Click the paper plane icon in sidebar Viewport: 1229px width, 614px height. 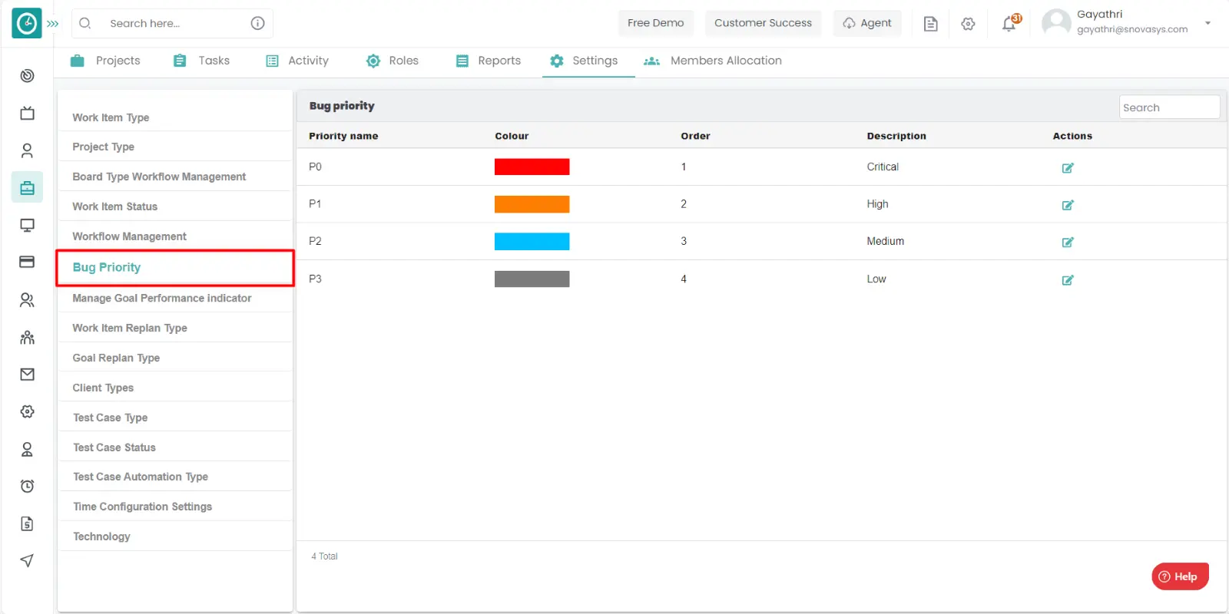27,560
